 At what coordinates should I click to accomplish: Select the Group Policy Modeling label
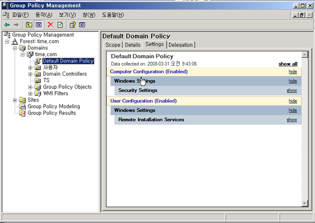pos(54,106)
